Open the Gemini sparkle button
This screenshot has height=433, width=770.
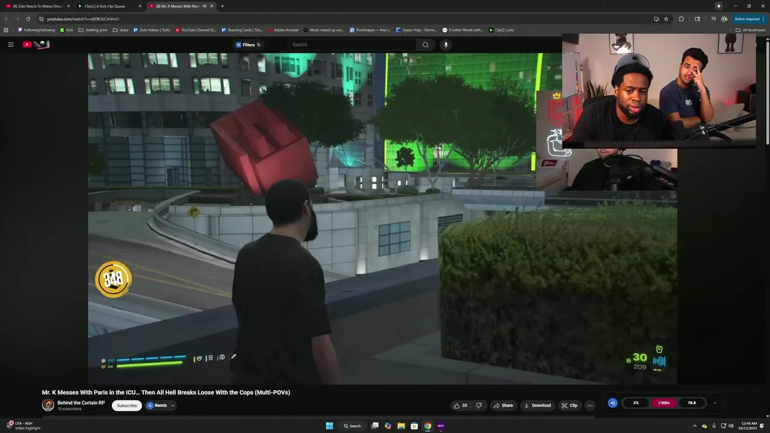click(719, 6)
